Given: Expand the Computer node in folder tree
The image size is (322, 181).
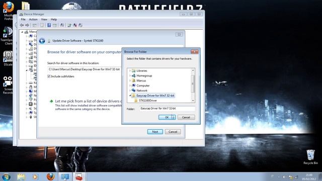Looking at the screenshot, I should tap(130, 85).
